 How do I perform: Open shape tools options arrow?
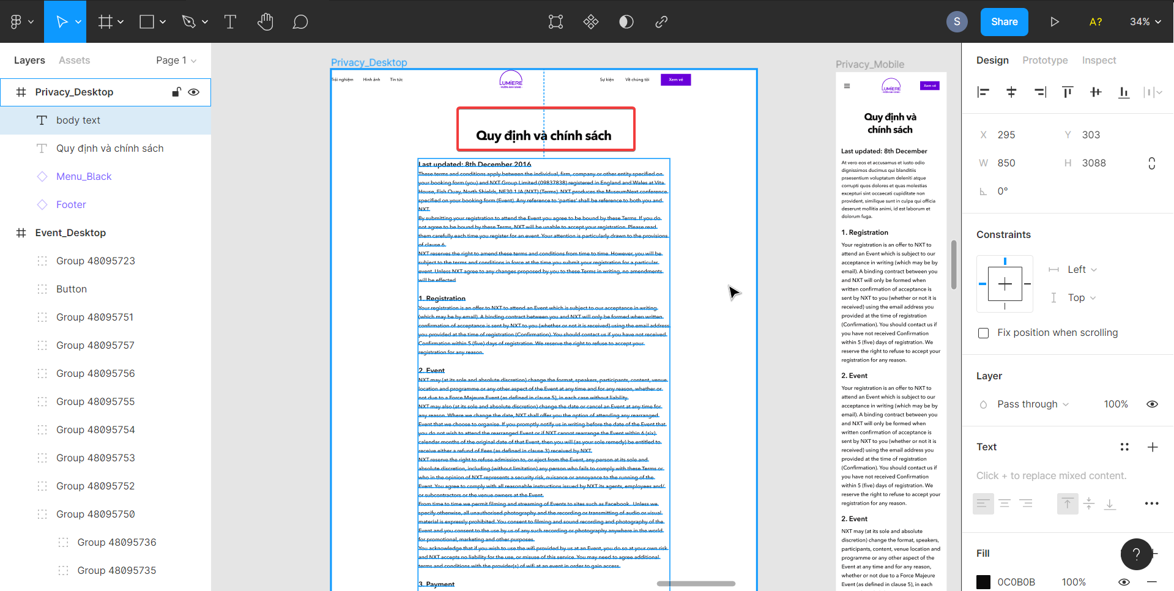click(x=163, y=22)
